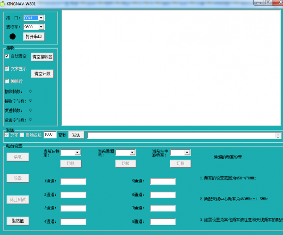
Task: Click the up arrow of the send box scrollbar
Action: pos(278,134)
